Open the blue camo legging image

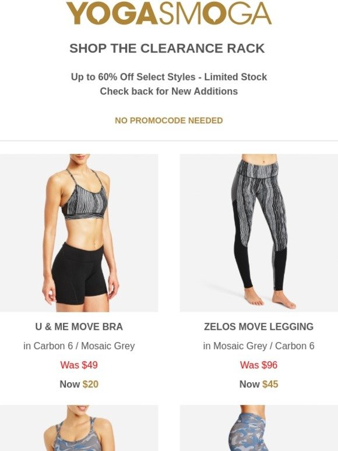(259, 428)
